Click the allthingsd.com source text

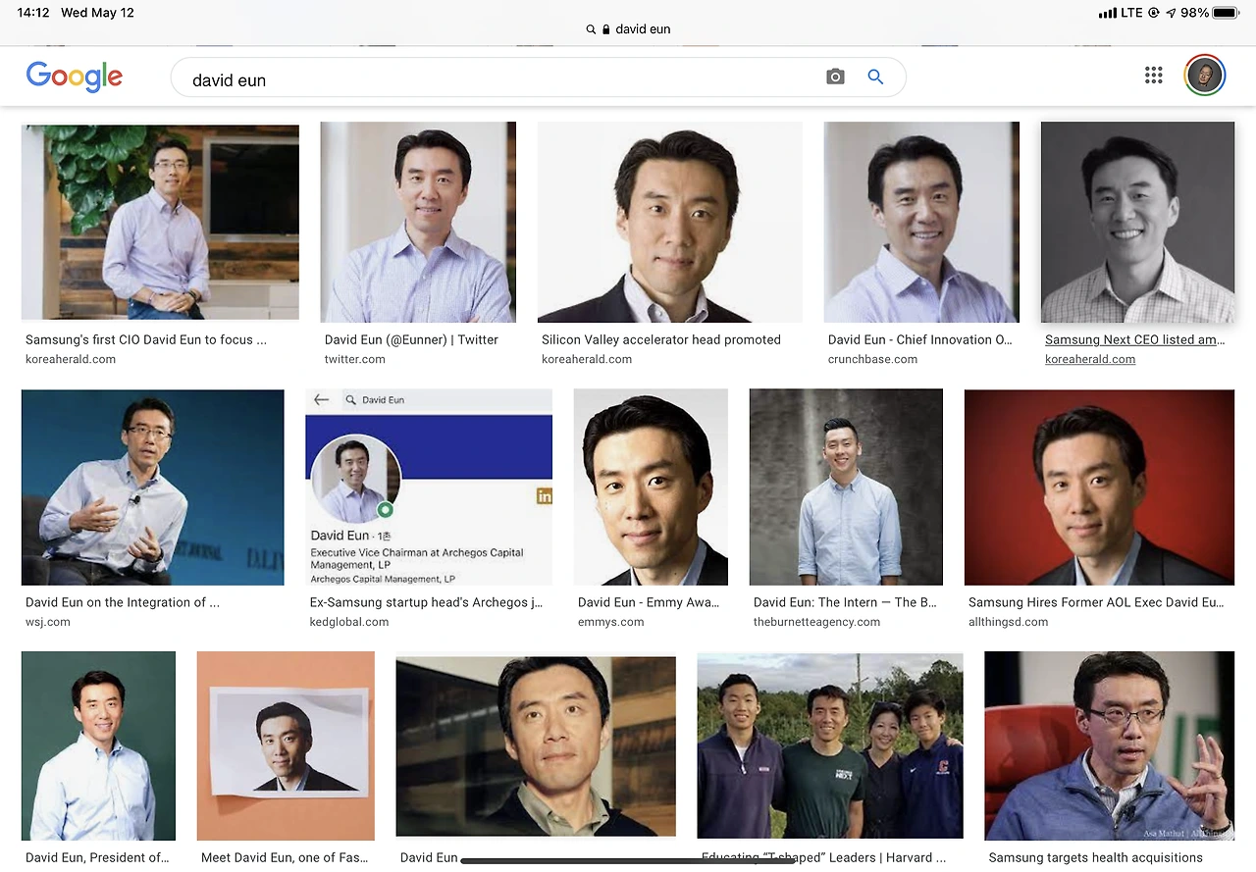[1009, 623]
